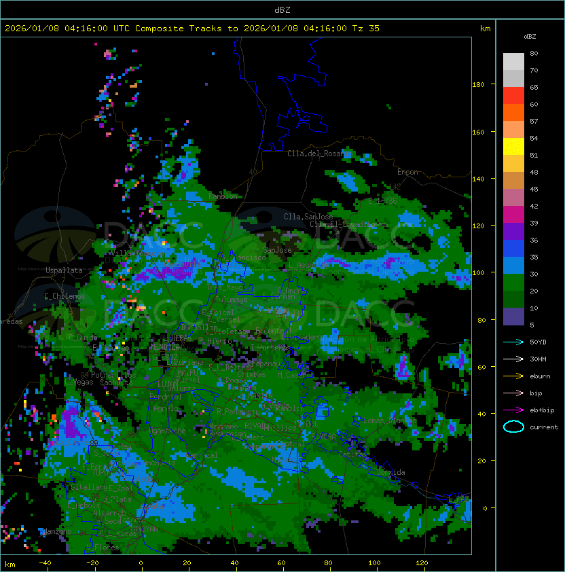Click the 'current' legend label
Viewport: 565px width, 572px height.
point(544,427)
